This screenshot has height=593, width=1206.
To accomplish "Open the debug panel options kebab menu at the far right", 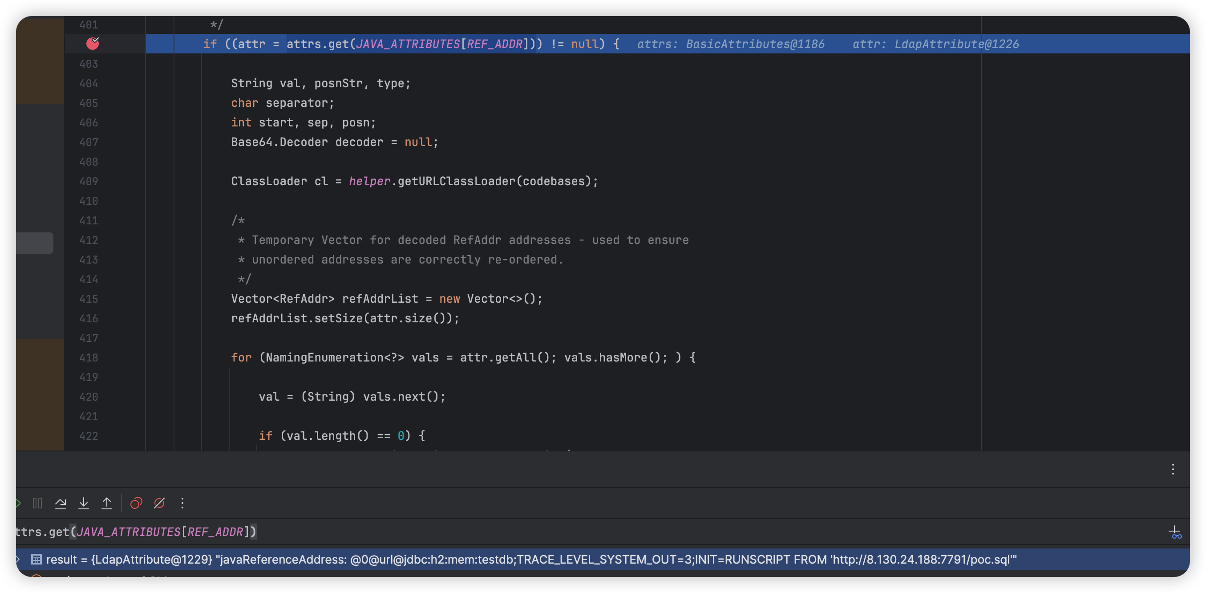I will (1173, 469).
